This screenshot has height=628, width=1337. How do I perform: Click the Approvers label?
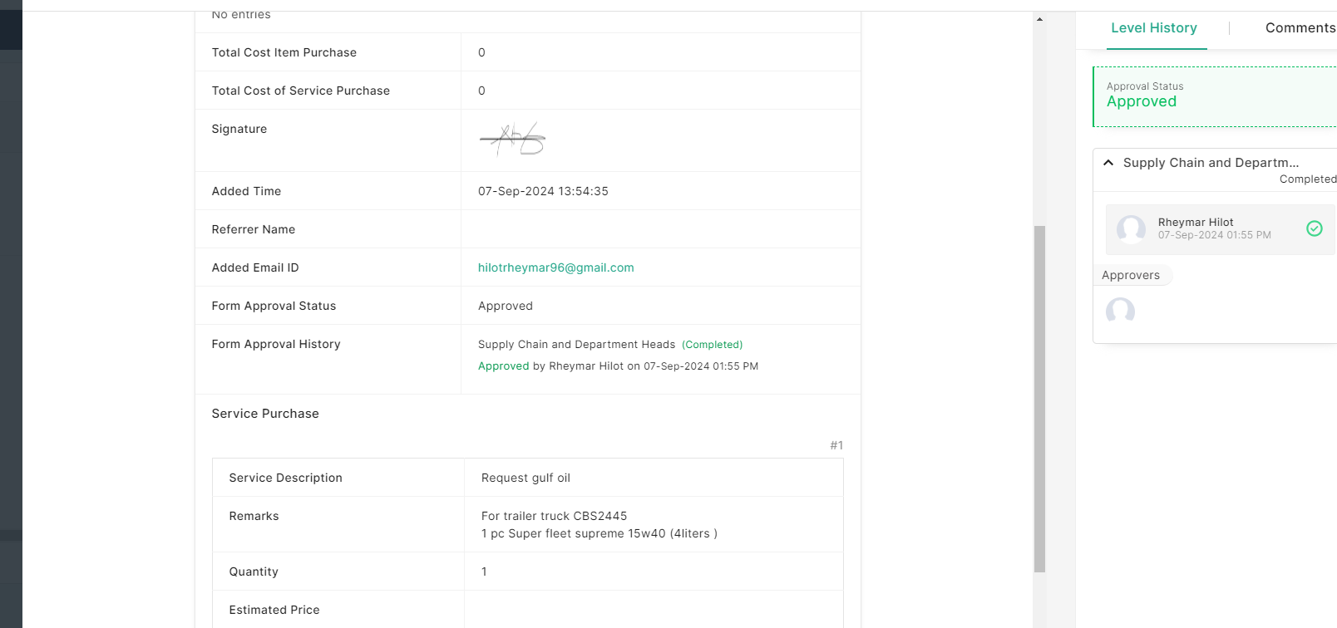1130,276
